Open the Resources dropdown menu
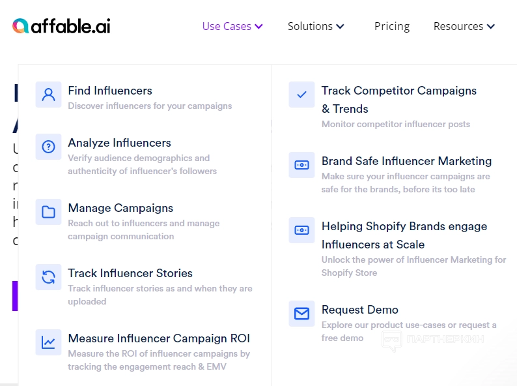The image size is (517, 386). [x=464, y=26]
